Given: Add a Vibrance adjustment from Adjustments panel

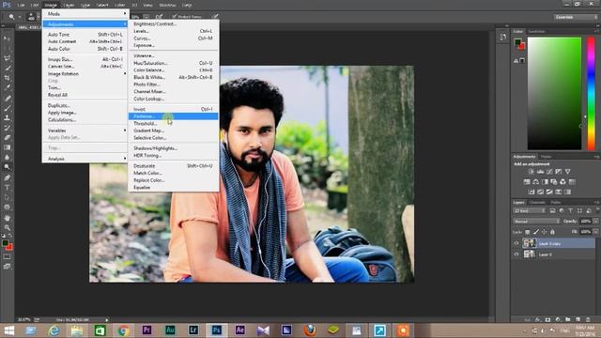Looking at the screenshot, I should click(567, 172).
